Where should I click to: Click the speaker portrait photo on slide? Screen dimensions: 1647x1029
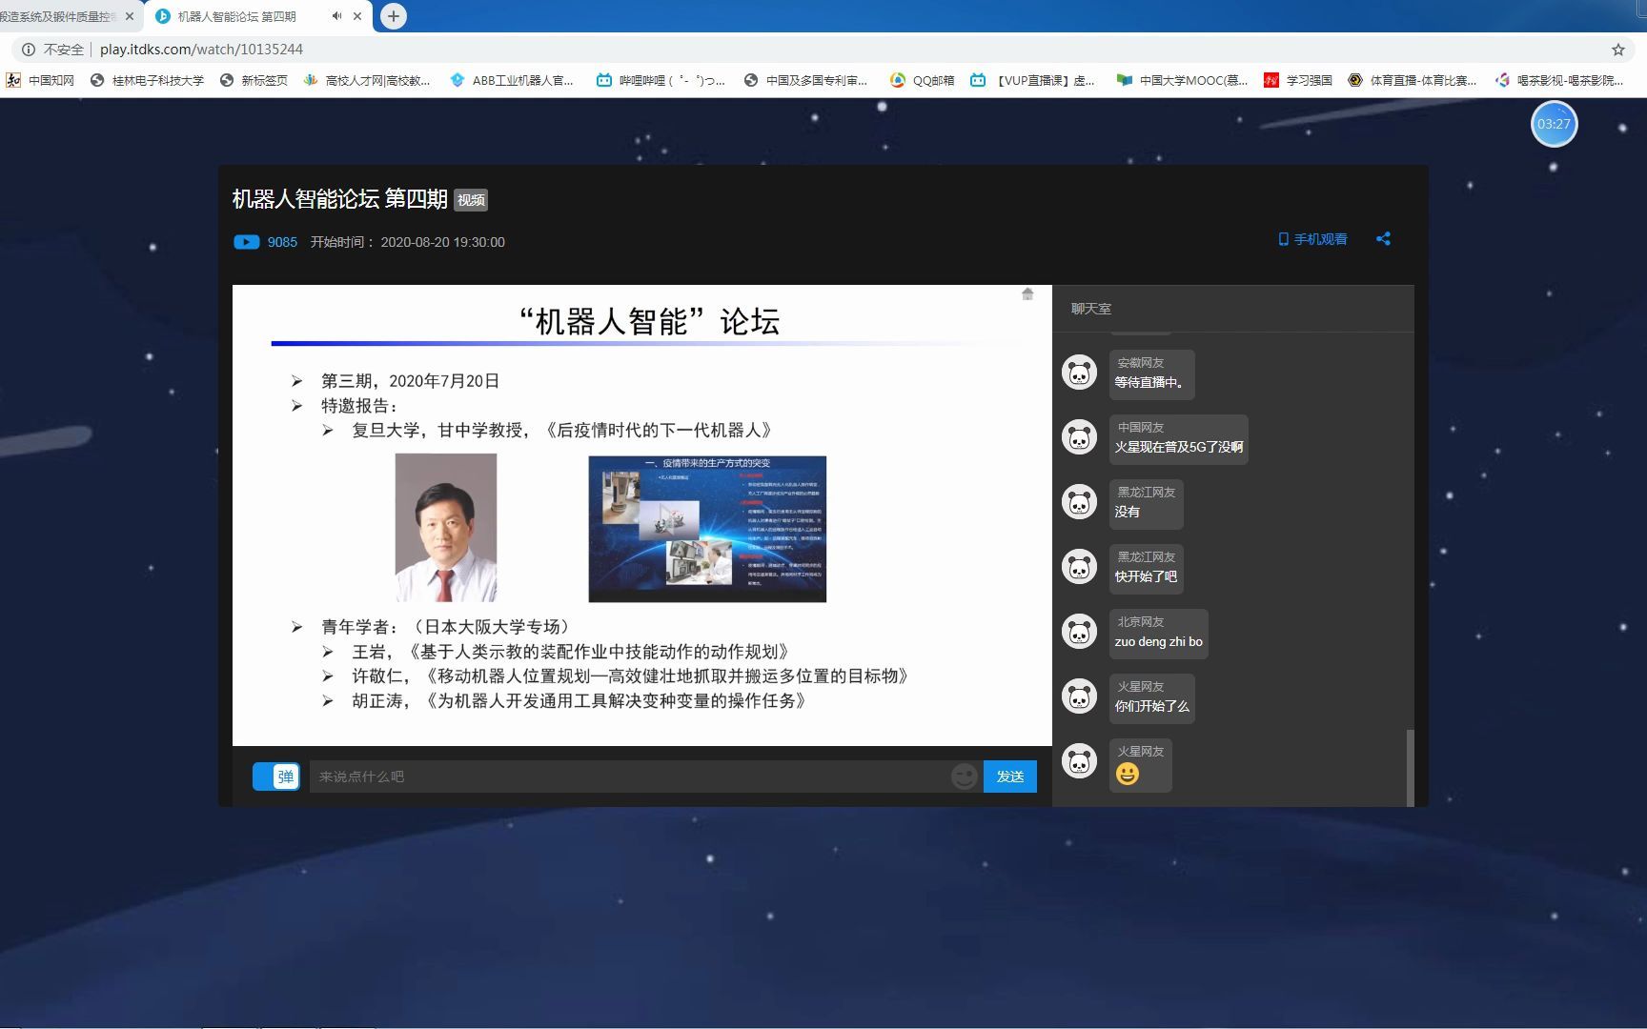pos(446,528)
